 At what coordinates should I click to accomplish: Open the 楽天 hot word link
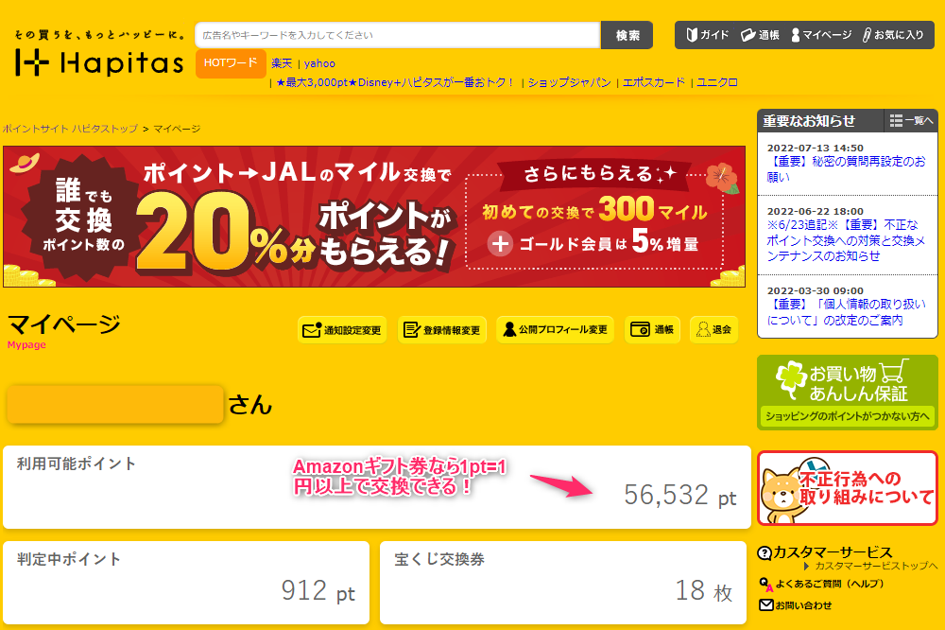tap(282, 63)
